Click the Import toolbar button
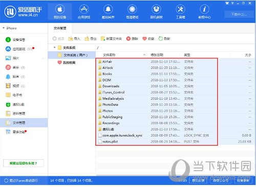The image size is (256, 187). [74, 39]
